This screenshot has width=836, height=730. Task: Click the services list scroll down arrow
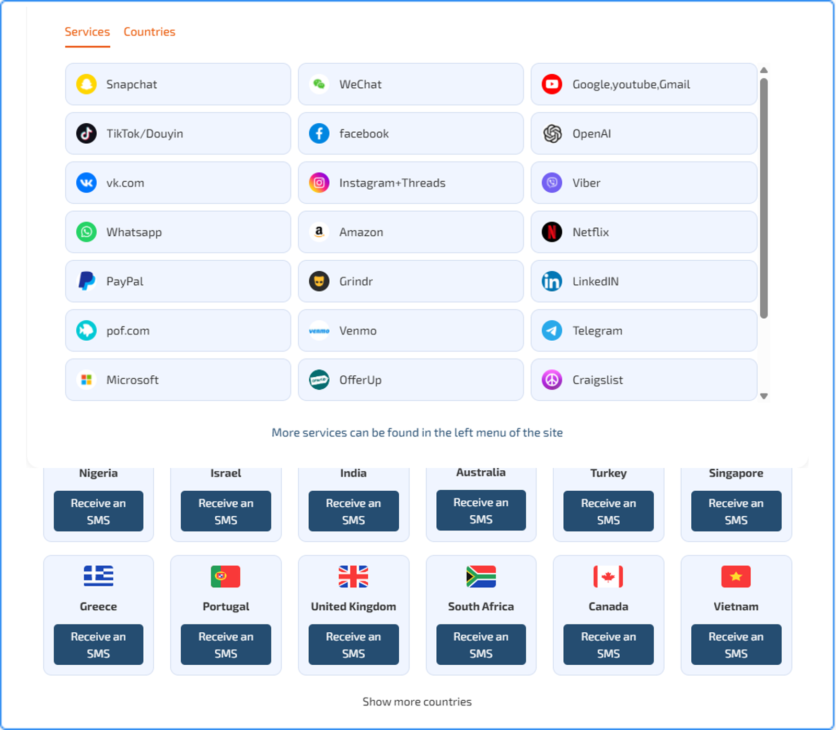[764, 396]
